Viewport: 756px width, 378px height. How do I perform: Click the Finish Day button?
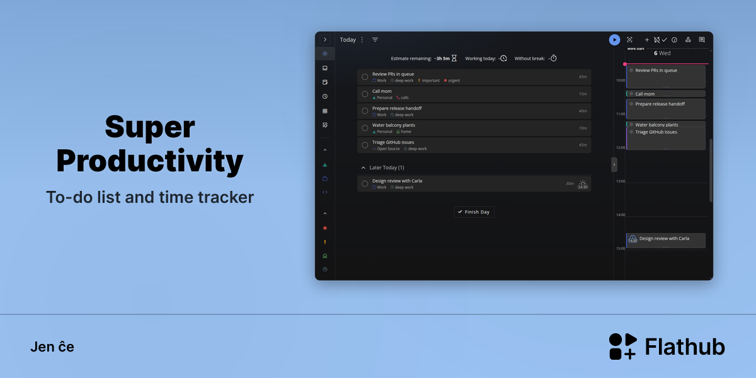[474, 212]
